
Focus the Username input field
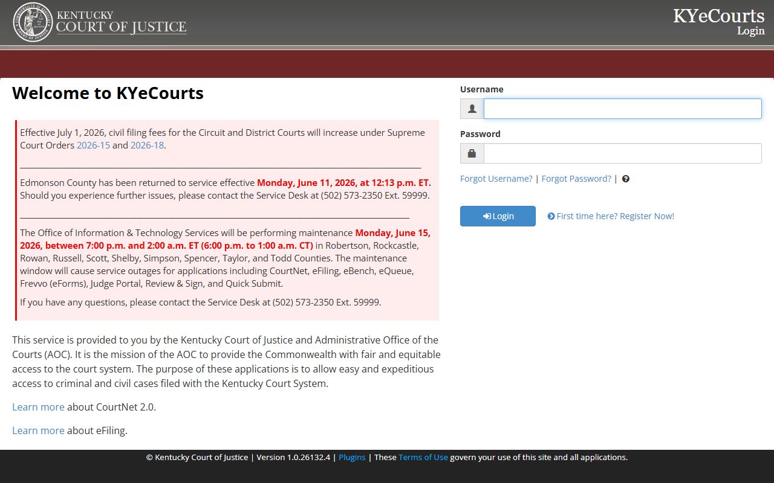pos(623,109)
